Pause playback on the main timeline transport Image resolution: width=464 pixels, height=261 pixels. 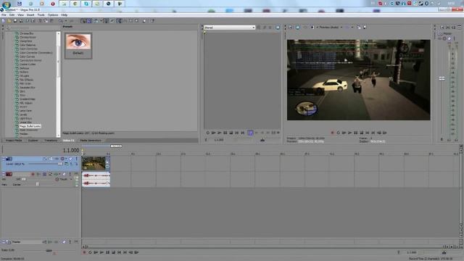pos(108,252)
